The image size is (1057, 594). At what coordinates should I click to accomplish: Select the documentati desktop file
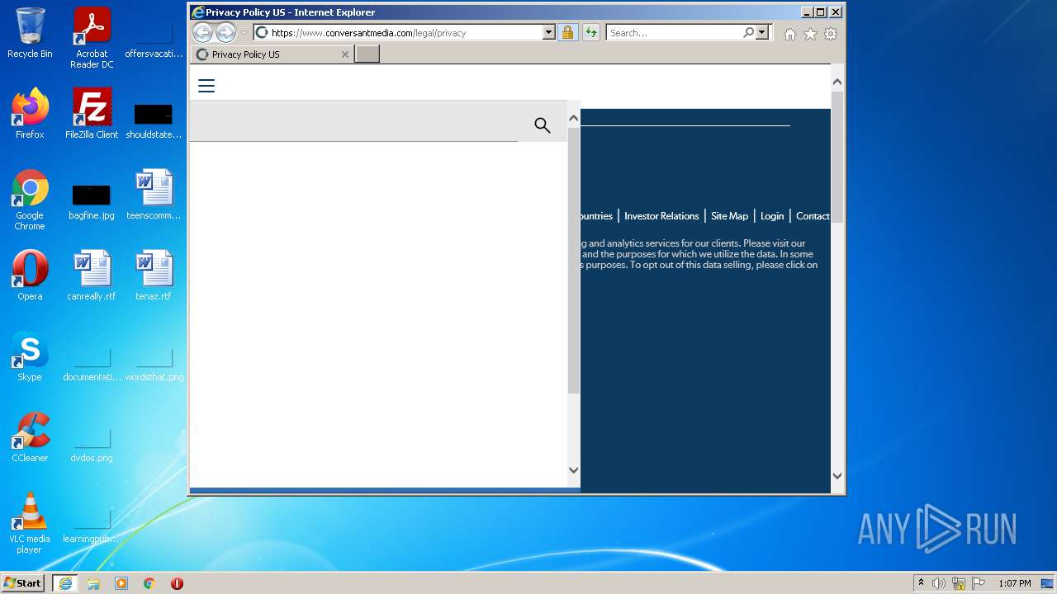click(x=92, y=363)
